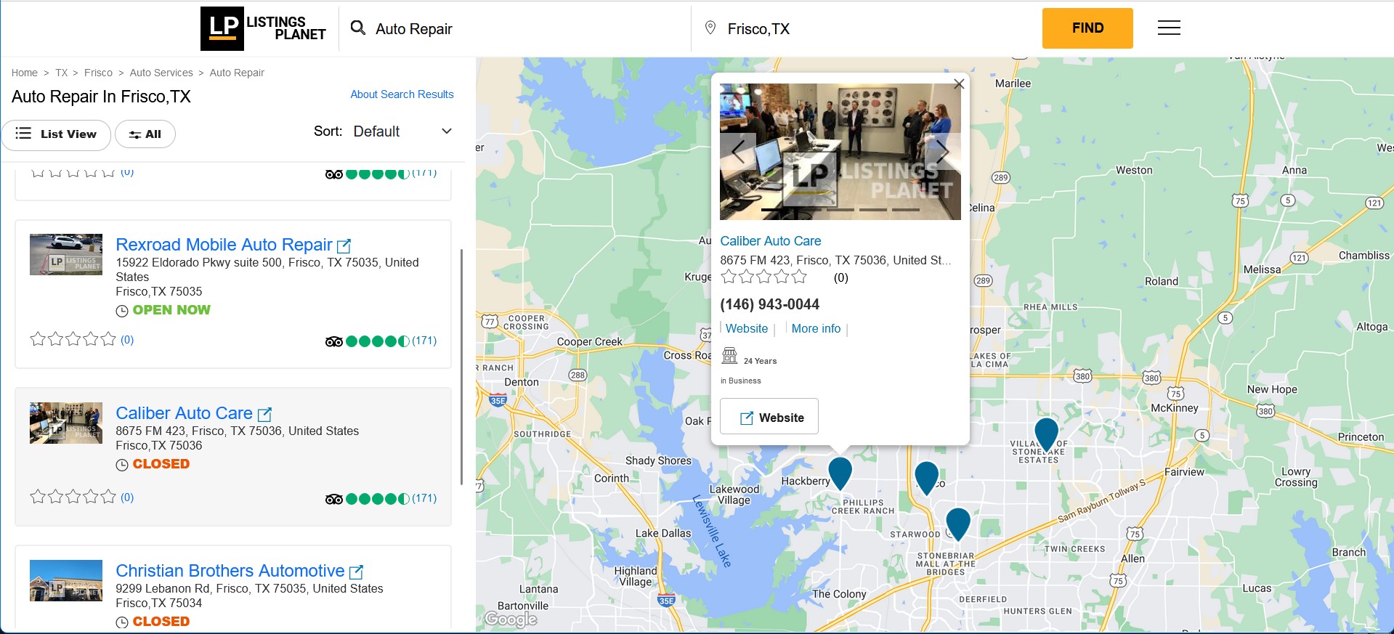Click the search magnifier icon
This screenshot has height=634, width=1394.
click(x=357, y=28)
